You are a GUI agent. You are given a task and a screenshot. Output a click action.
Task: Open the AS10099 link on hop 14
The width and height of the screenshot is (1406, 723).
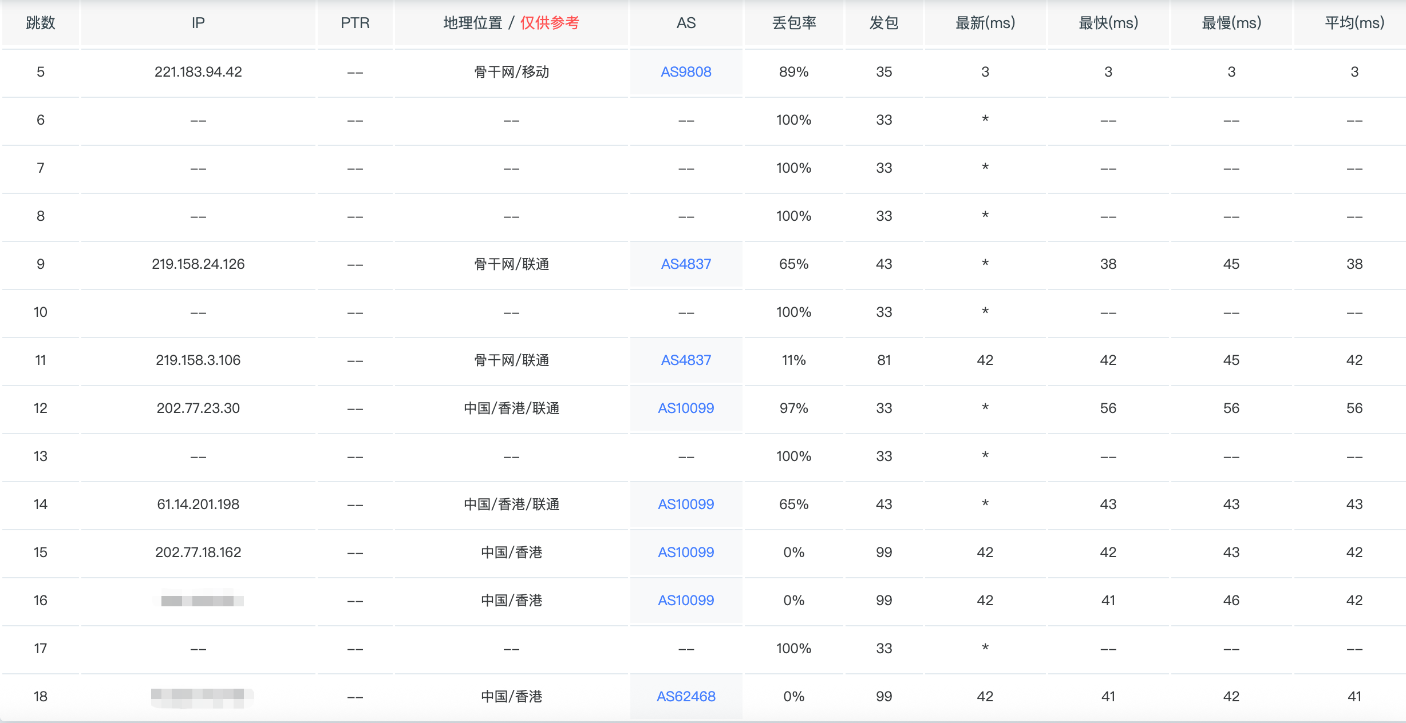(686, 504)
